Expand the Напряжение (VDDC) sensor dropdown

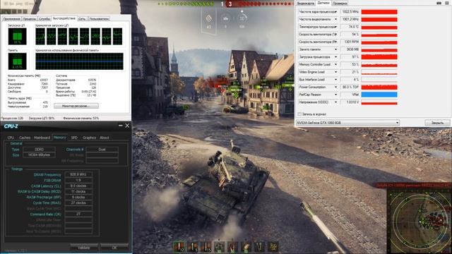(x=335, y=102)
